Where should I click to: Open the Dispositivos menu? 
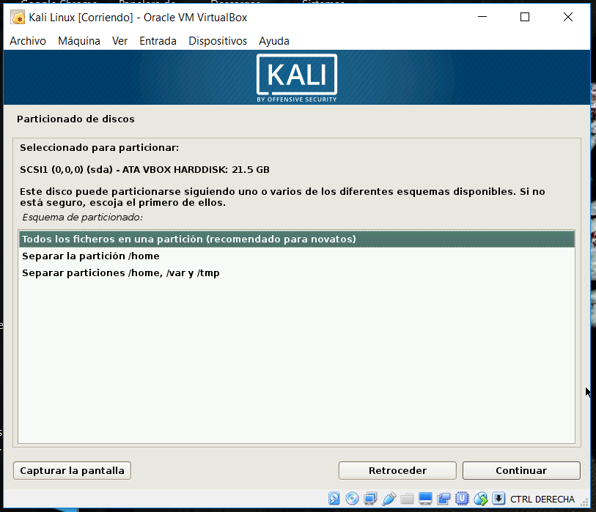[x=218, y=41]
